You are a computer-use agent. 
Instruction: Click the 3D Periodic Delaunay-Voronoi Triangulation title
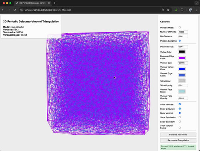click(x=31, y=22)
